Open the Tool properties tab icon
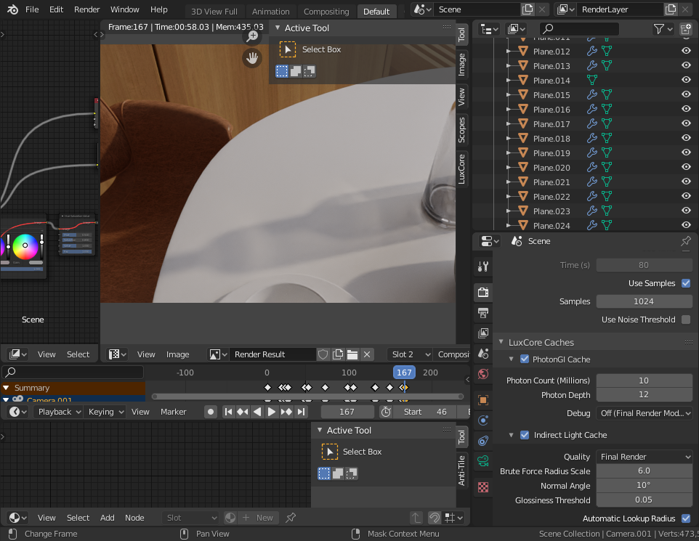The image size is (699, 541). point(483,267)
